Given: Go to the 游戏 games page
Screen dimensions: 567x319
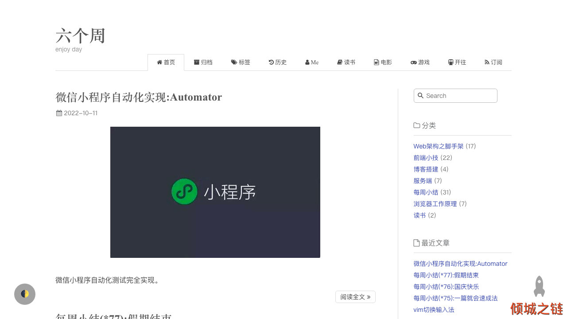Looking at the screenshot, I should 420,62.
